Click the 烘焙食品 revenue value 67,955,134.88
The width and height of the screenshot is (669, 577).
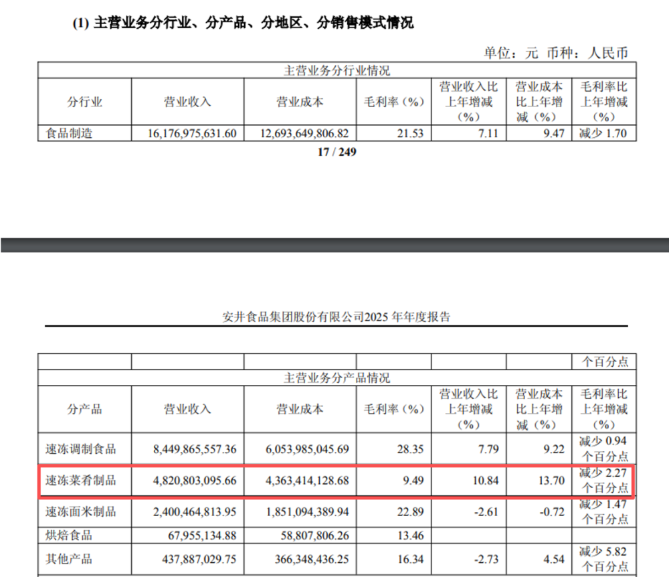[x=199, y=535]
